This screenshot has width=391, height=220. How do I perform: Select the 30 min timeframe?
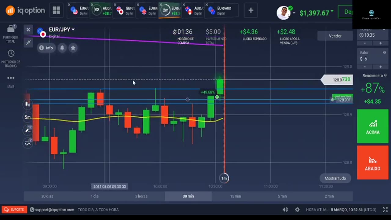click(x=188, y=196)
